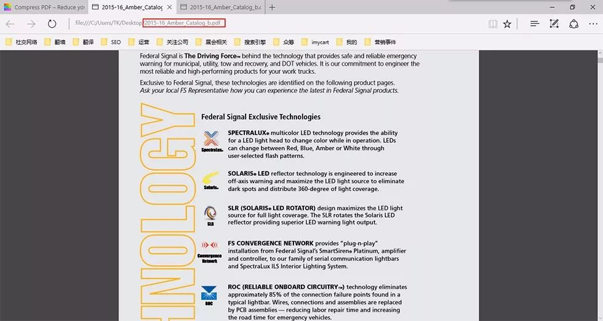The image size is (603, 321).
Task: Go forward with the forward arrow
Action: pyautogui.click(x=31, y=24)
